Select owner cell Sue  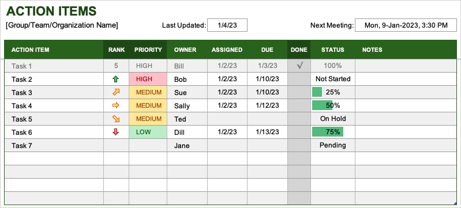[x=187, y=92]
